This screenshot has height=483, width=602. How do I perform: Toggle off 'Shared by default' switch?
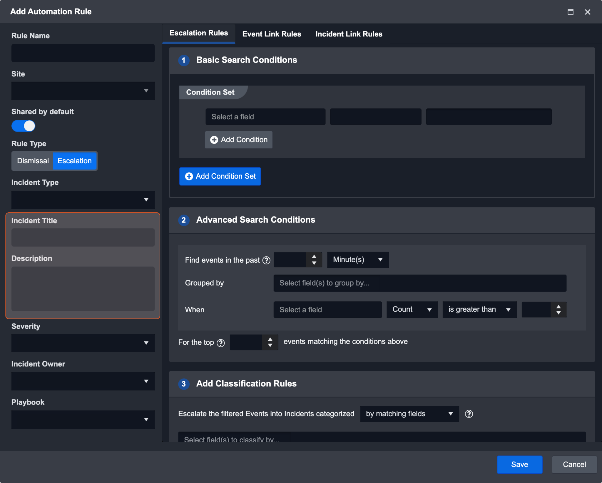tap(24, 126)
